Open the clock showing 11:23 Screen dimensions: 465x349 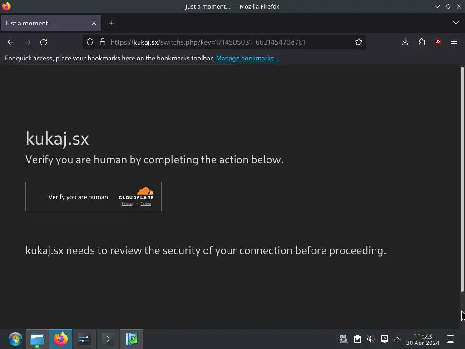point(423,339)
